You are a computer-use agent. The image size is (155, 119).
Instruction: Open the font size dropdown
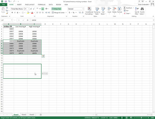29,9
